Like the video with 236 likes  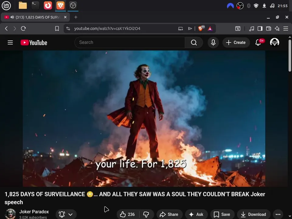pyautogui.click(x=128, y=214)
